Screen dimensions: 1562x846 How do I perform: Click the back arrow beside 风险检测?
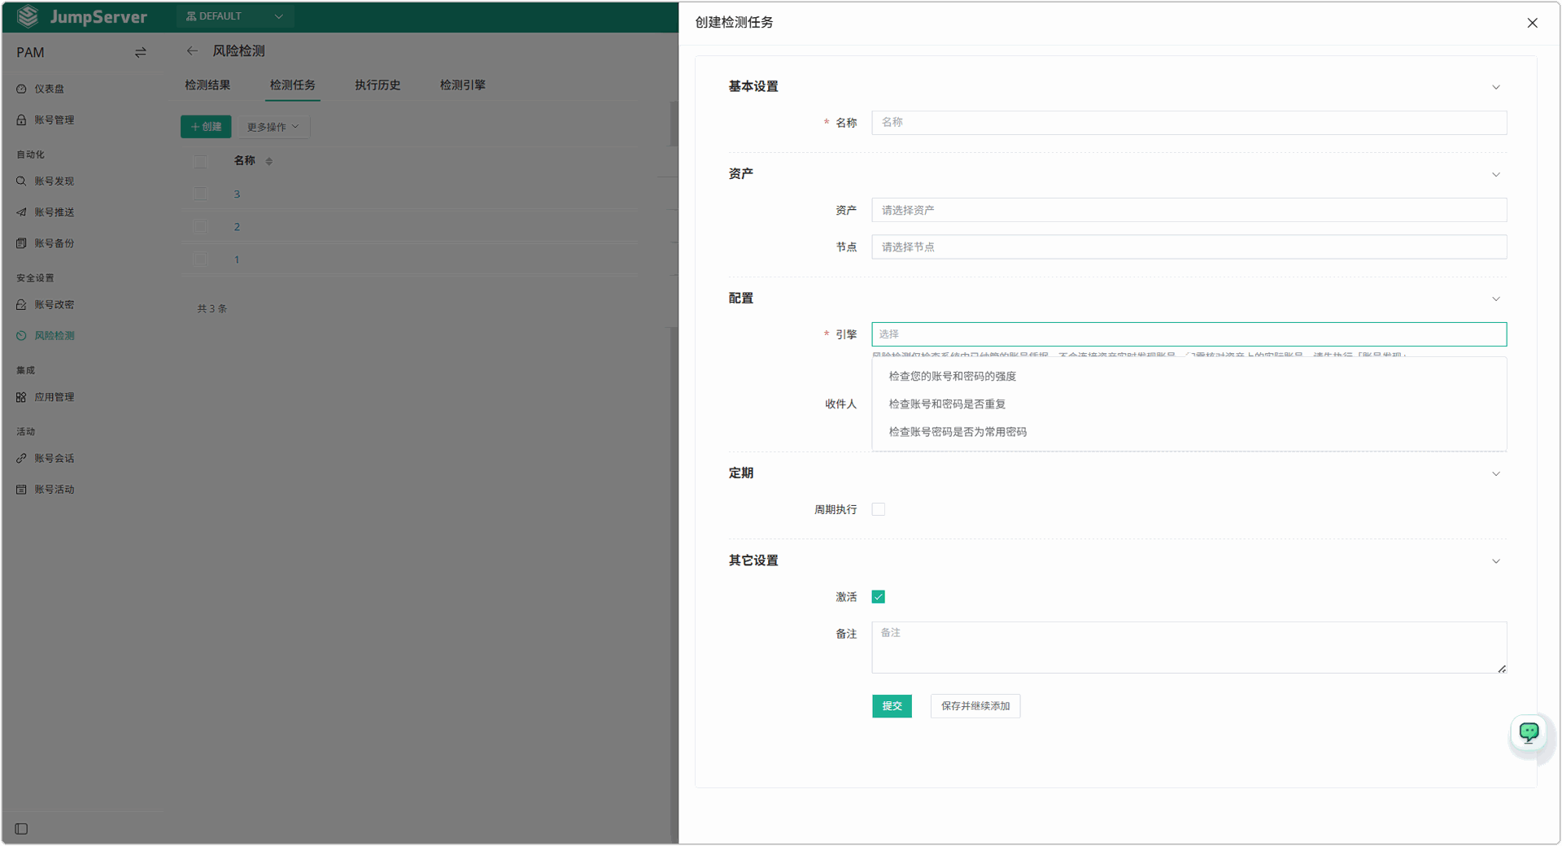tap(192, 50)
